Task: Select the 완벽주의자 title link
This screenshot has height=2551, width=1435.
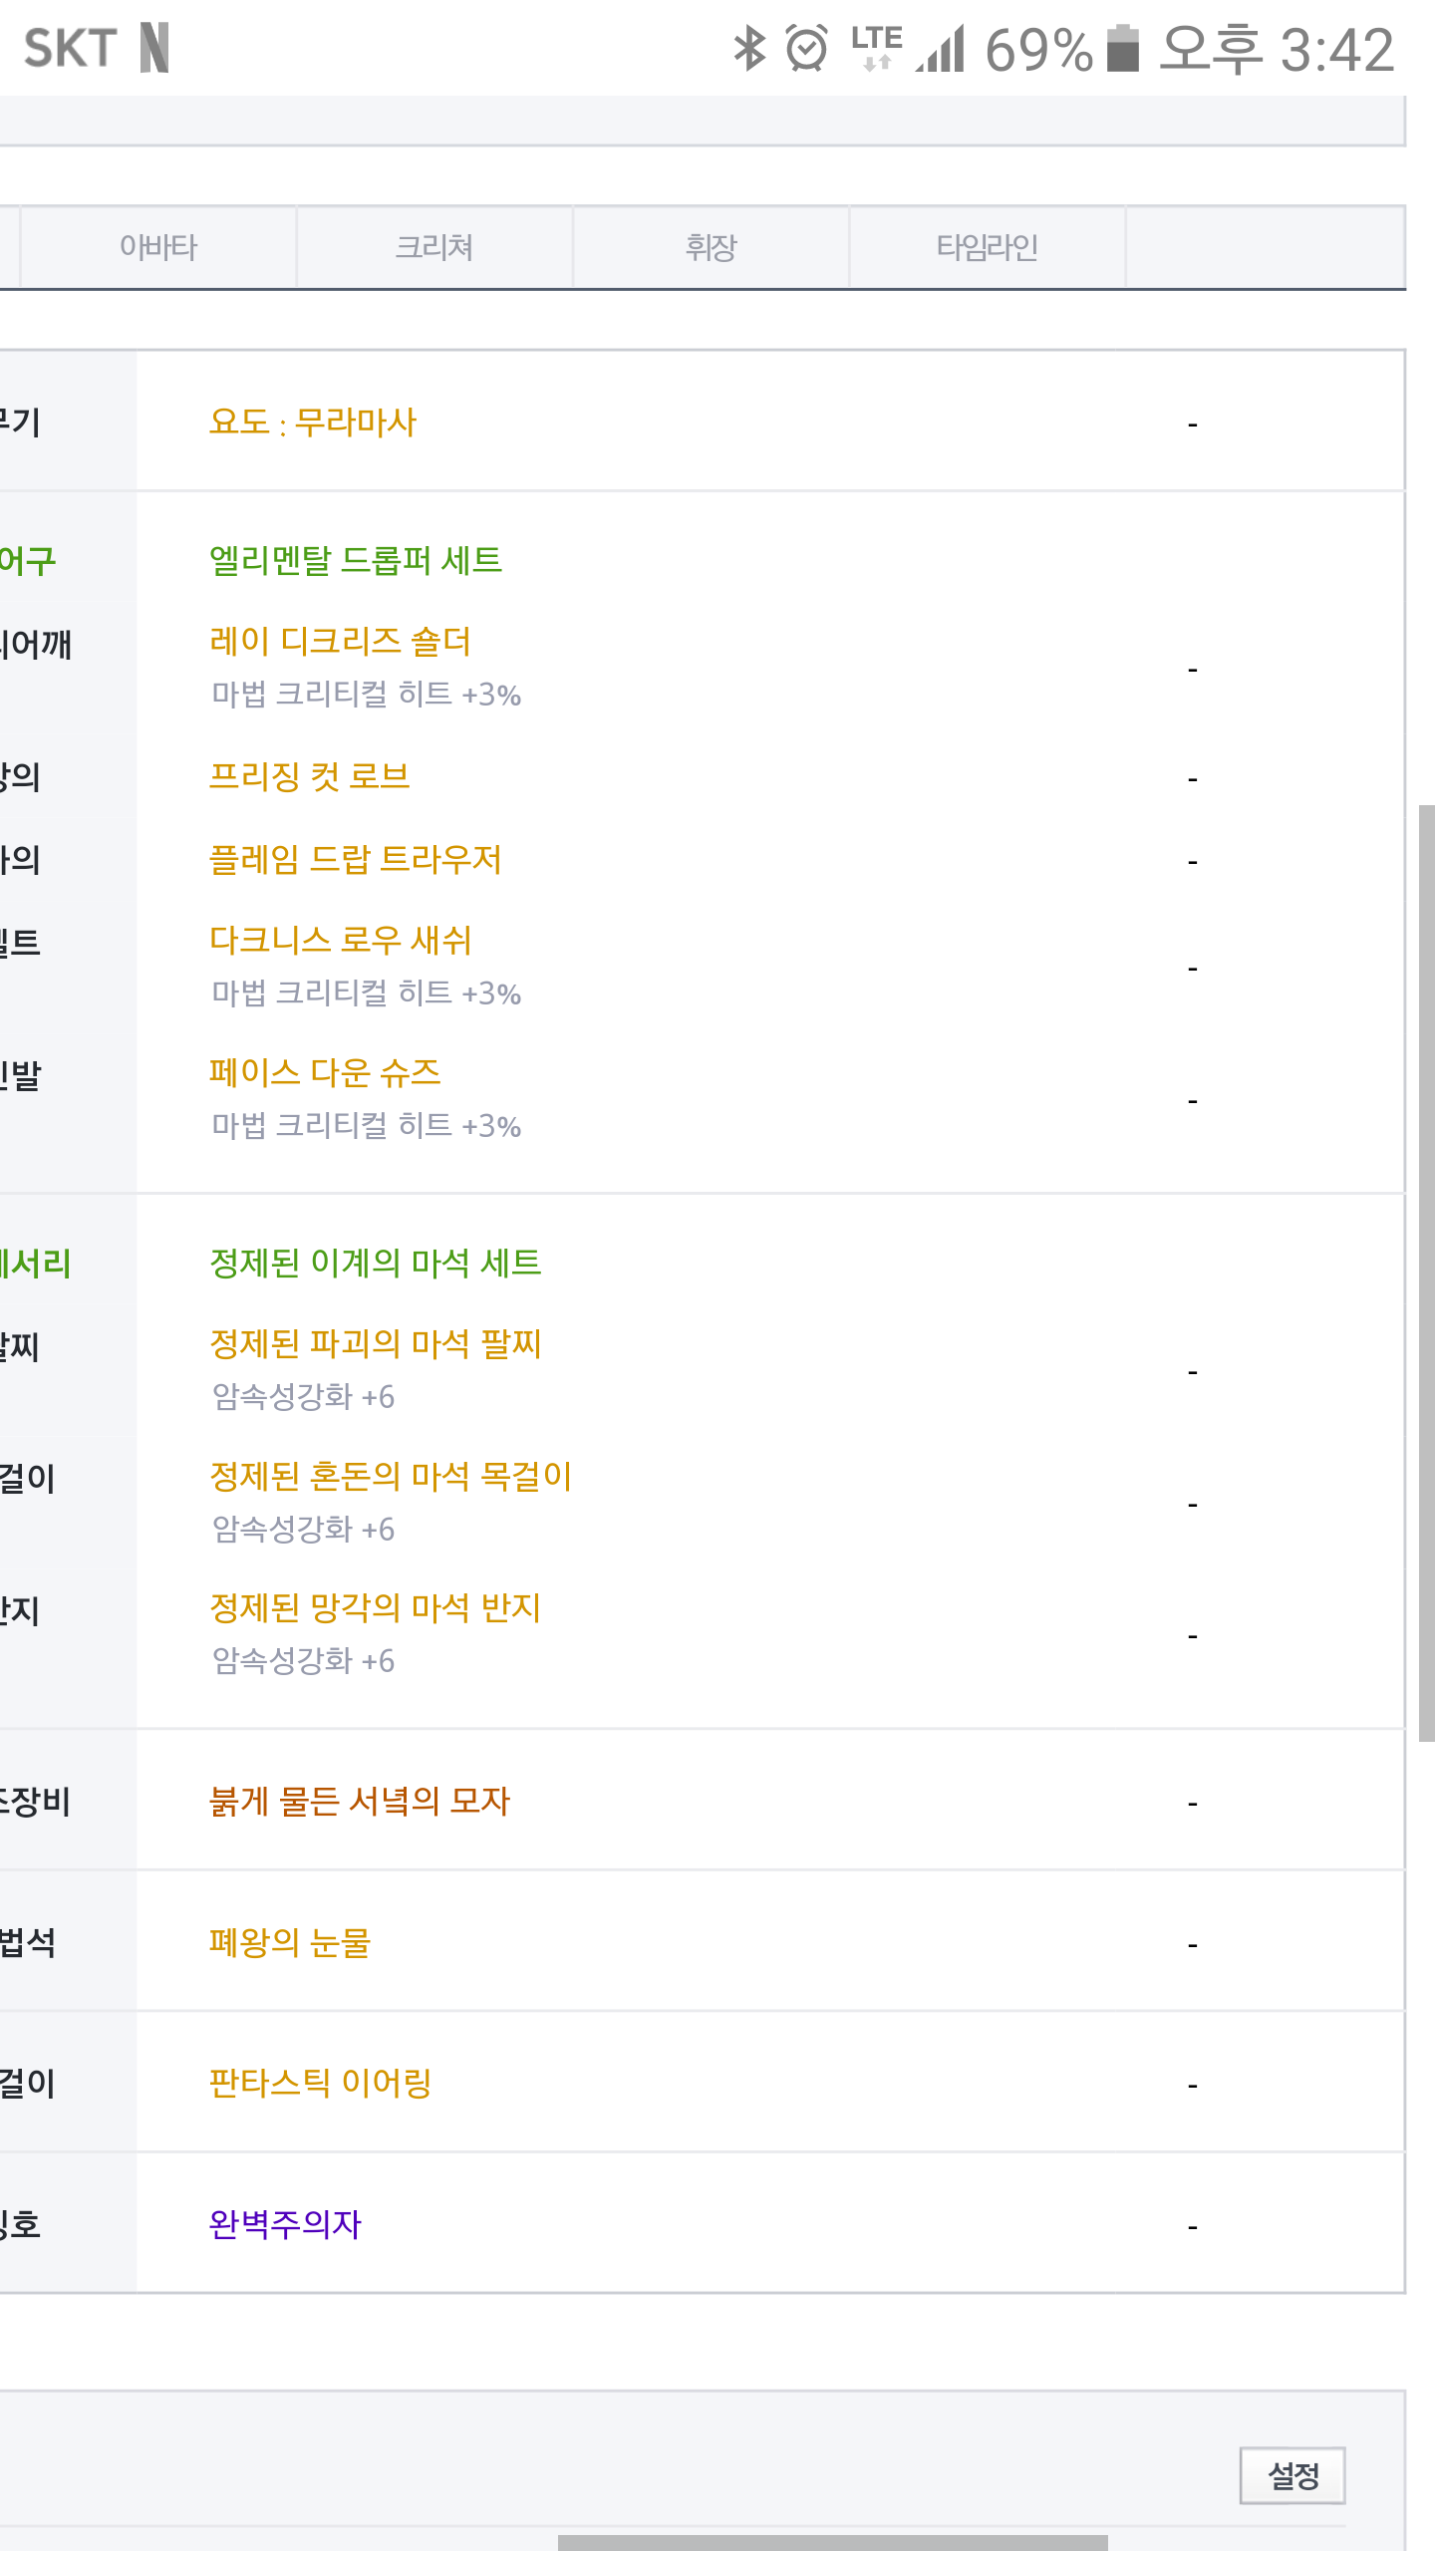Action: point(285,2225)
